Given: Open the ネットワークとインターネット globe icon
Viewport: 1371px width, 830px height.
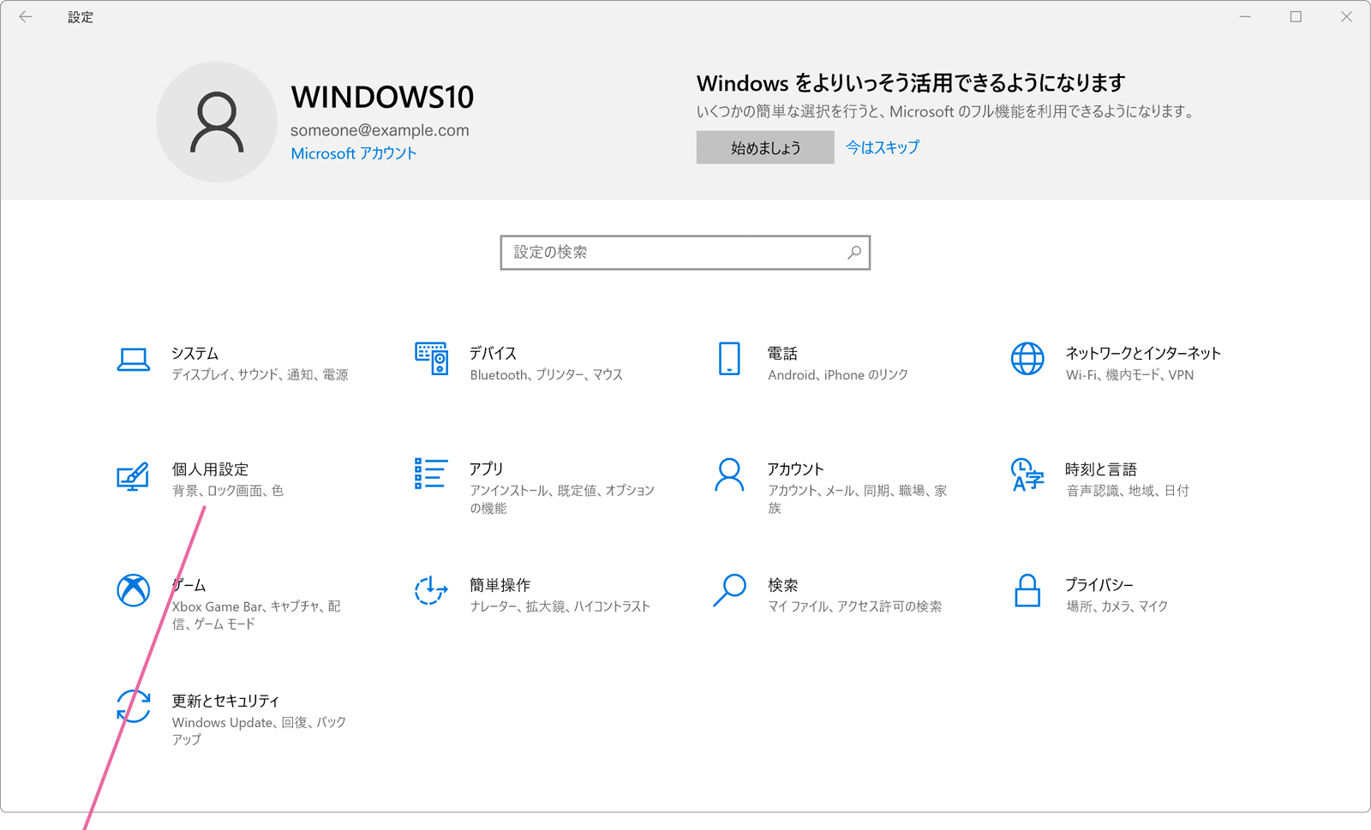Looking at the screenshot, I should click(x=1027, y=359).
